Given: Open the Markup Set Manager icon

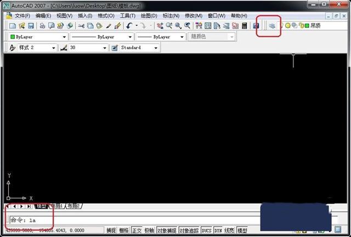Looking at the screenshot, I should point(235,26).
